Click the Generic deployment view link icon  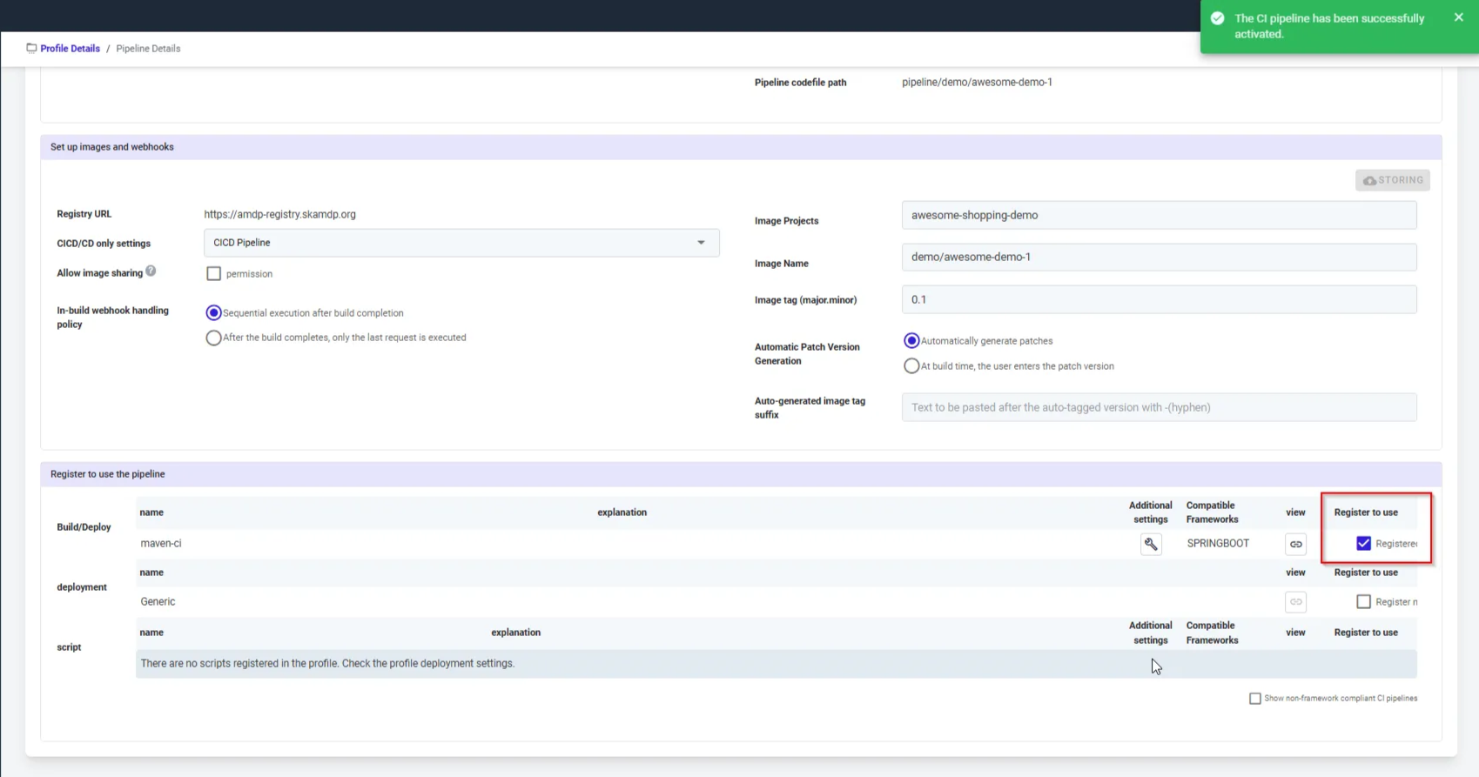click(1295, 602)
